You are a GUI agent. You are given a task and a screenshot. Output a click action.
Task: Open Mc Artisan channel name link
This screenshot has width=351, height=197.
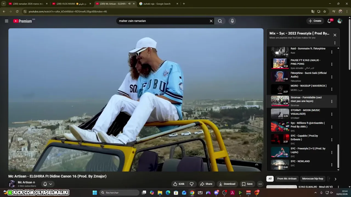coord(25,182)
